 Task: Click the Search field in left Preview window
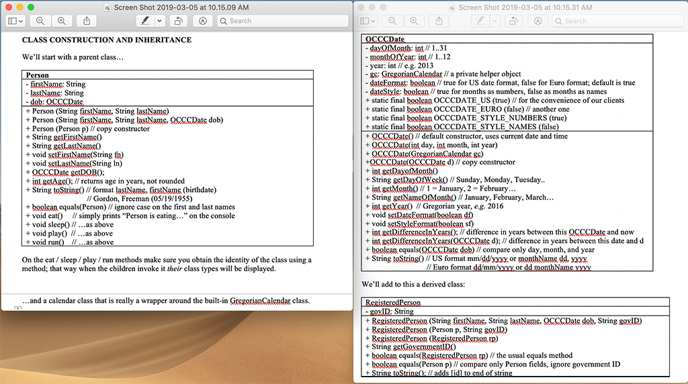tap(283, 21)
